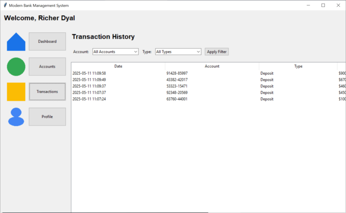
Task: Apply the transaction filter
Action: (217, 52)
